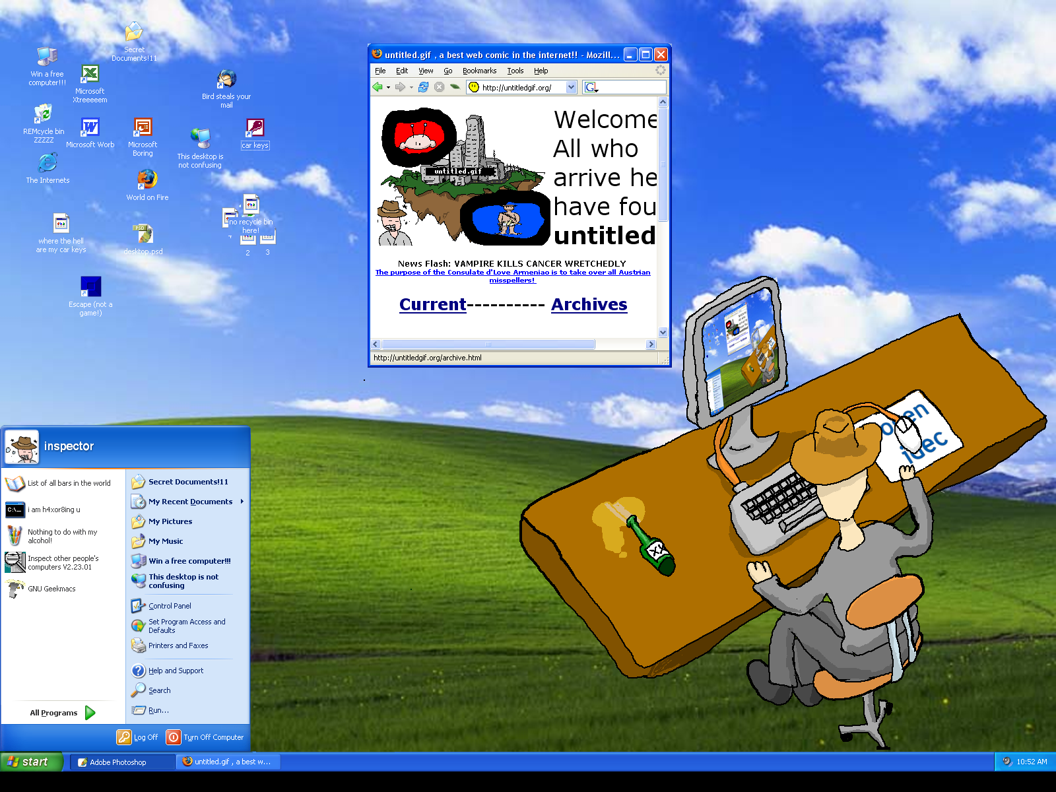Click the system tray icon by the clock

click(x=1007, y=762)
